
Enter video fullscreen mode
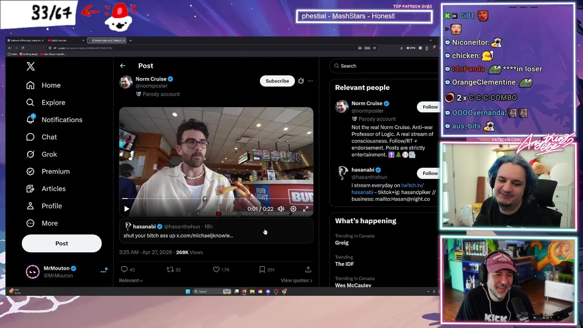(306, 209)
